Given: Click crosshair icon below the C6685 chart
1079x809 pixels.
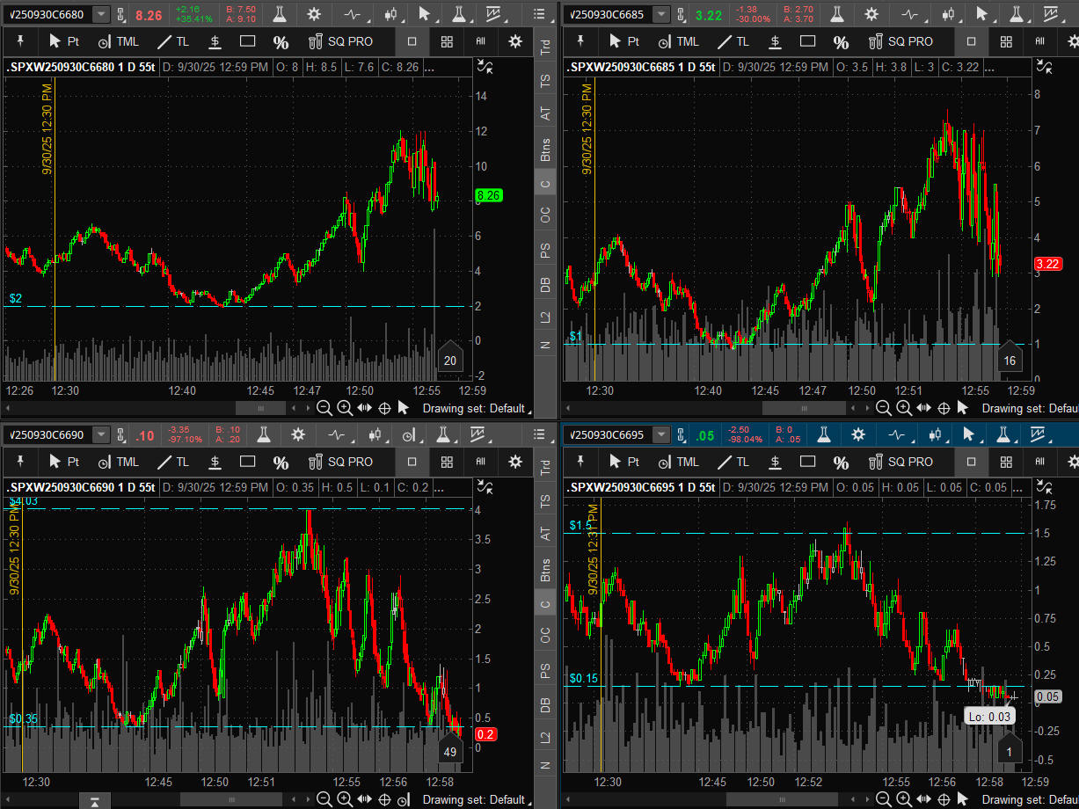Looking at the screenshot, I should [944, 408].
